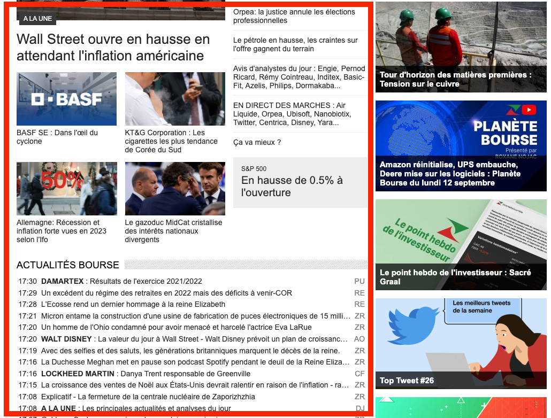Open S&P 500 En hausse de 0.5% box

[300, 182]
